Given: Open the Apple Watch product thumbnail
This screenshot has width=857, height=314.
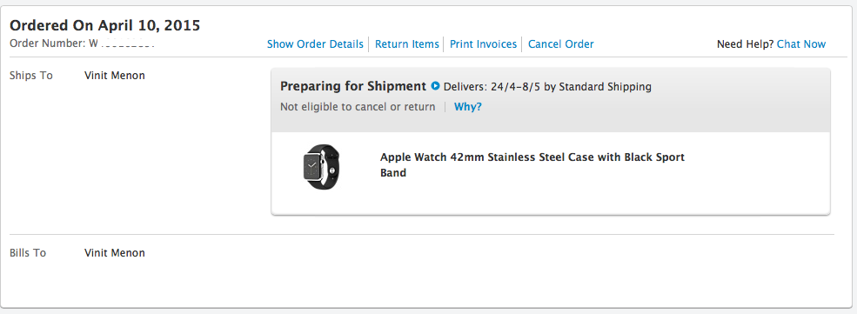Looking at the screenshot, I should pos(321,167).
